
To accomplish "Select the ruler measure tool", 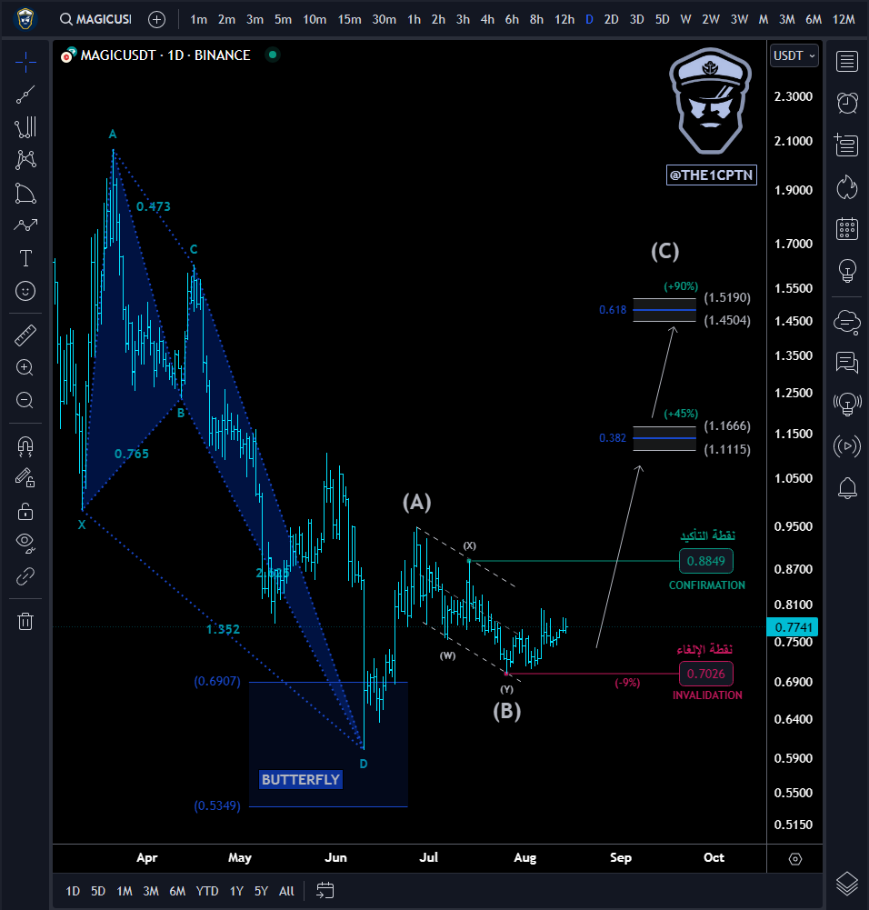I will 25,335.
